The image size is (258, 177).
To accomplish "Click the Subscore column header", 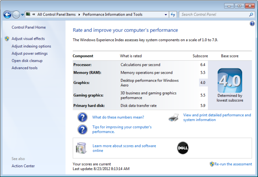I will click(x=200, y=56).
